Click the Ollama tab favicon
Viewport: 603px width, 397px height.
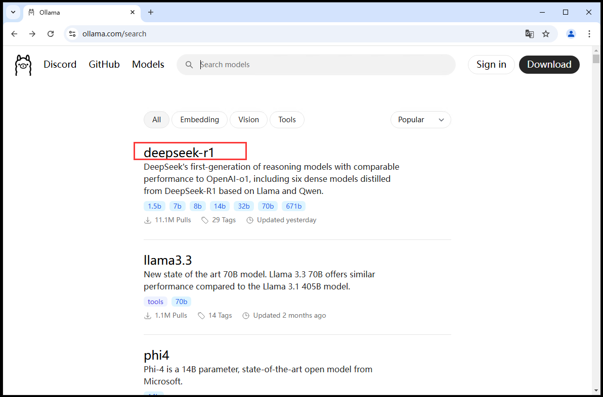(31, 12)
